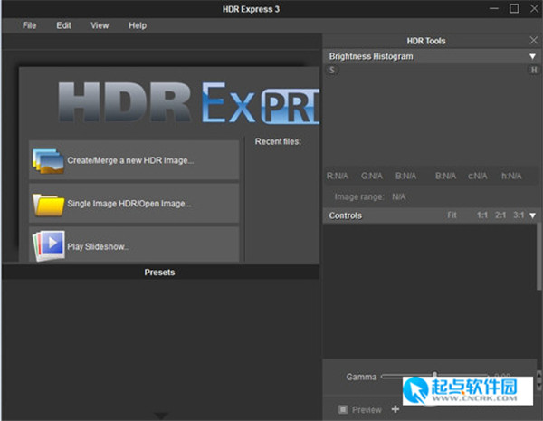Set zoom to 3:1
This screenshot has width=543, height=421.
(519, 215)
